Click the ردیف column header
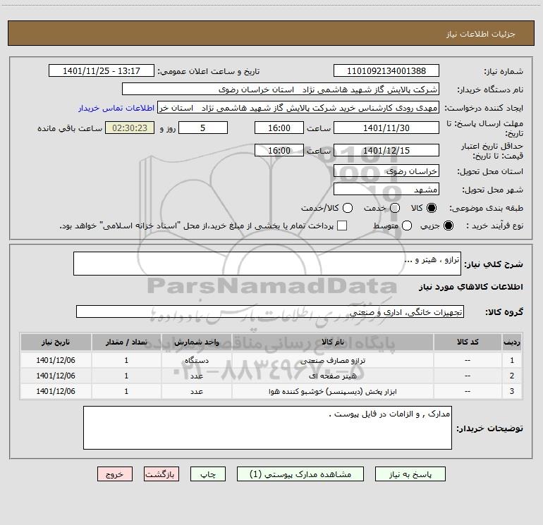The height and width of the screenshot is (525, 543). pos(512,342)
